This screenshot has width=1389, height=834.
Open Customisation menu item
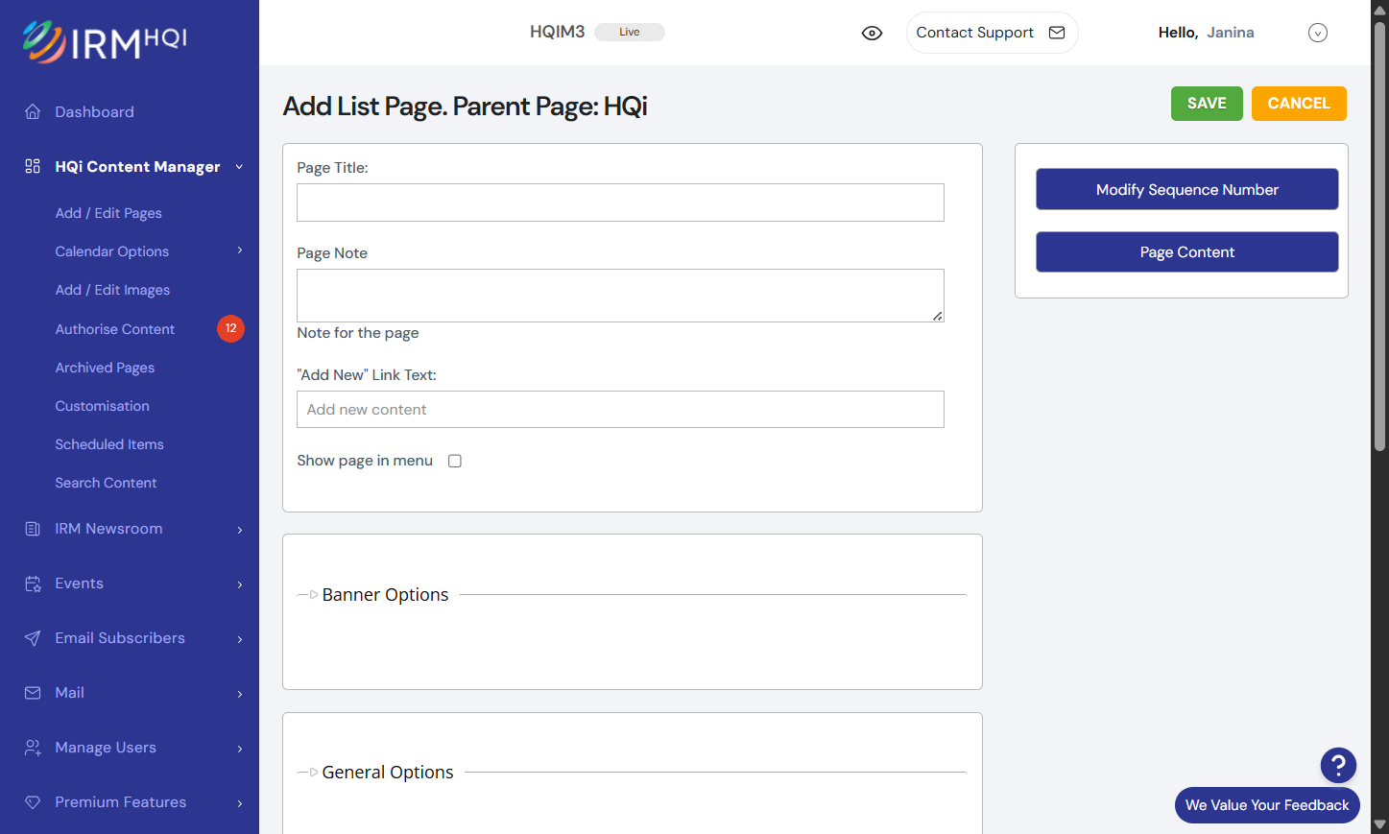tap(103, 406)
